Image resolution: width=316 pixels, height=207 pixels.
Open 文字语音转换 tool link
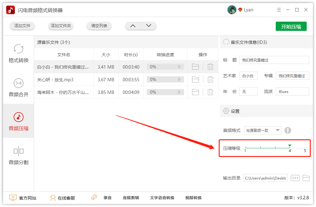click(x=162, y=198)
